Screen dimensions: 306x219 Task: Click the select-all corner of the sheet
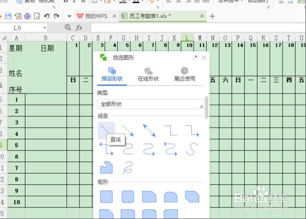pos(4,38)
